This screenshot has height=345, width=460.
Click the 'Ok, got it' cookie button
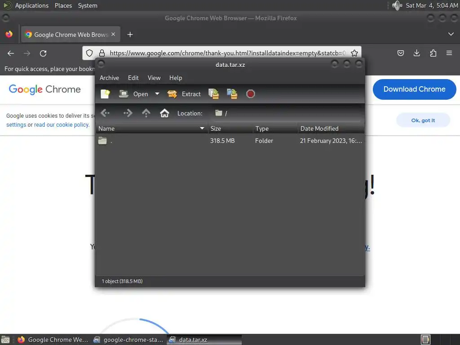tap(423, 120)
